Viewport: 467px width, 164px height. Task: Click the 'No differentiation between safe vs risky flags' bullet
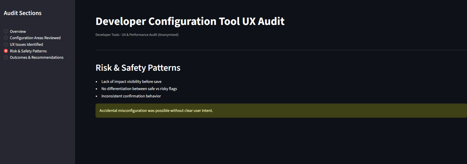pos(139,89)
